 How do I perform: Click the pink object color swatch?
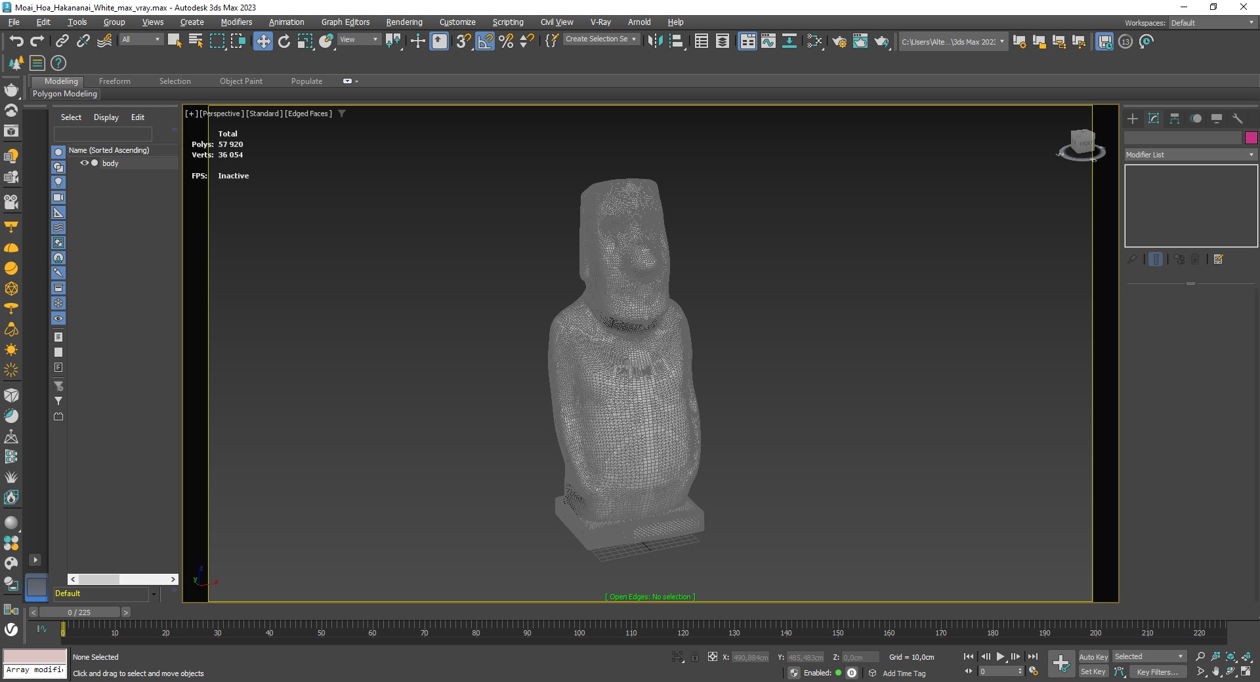[x=1251, y=138]
